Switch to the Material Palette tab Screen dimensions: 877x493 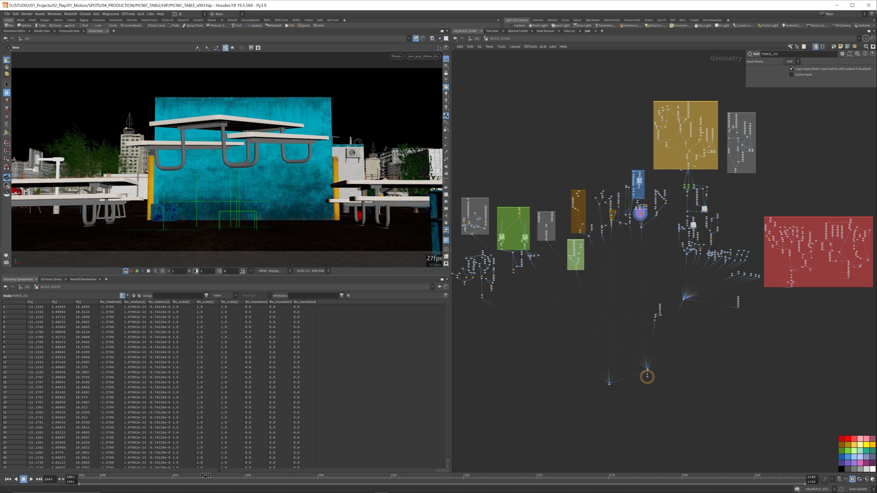[x=518, y=31]
